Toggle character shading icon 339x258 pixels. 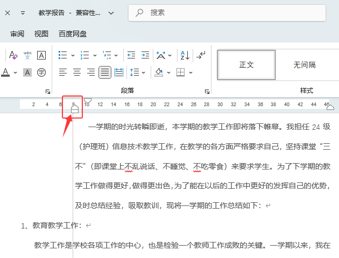pos(27,72)
